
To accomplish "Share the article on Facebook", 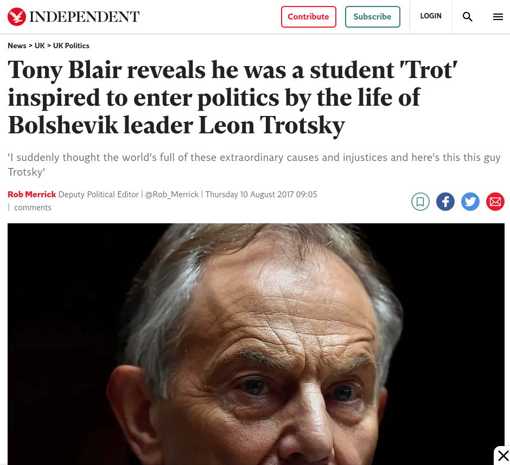I will 445,202.
